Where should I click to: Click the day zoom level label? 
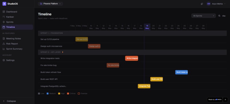coord(224,16)
